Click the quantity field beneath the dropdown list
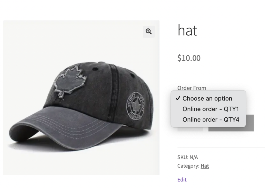 click(190, 129)
